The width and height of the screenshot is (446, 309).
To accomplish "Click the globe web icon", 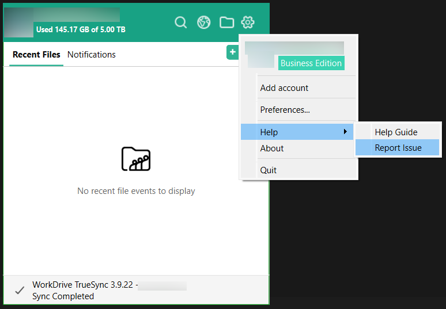I will click(x=203, y=22).
